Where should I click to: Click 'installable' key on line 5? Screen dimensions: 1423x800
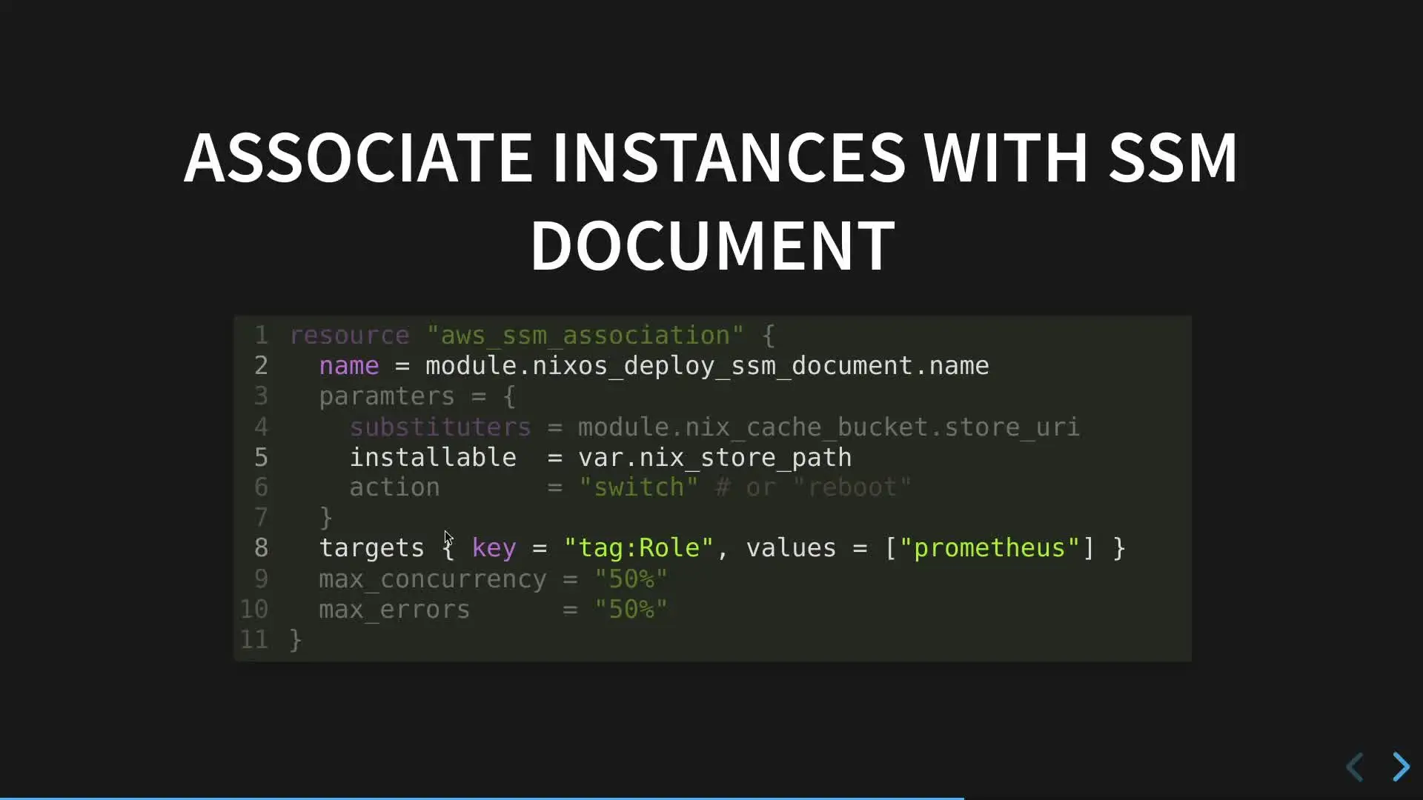tap(433, 457)
